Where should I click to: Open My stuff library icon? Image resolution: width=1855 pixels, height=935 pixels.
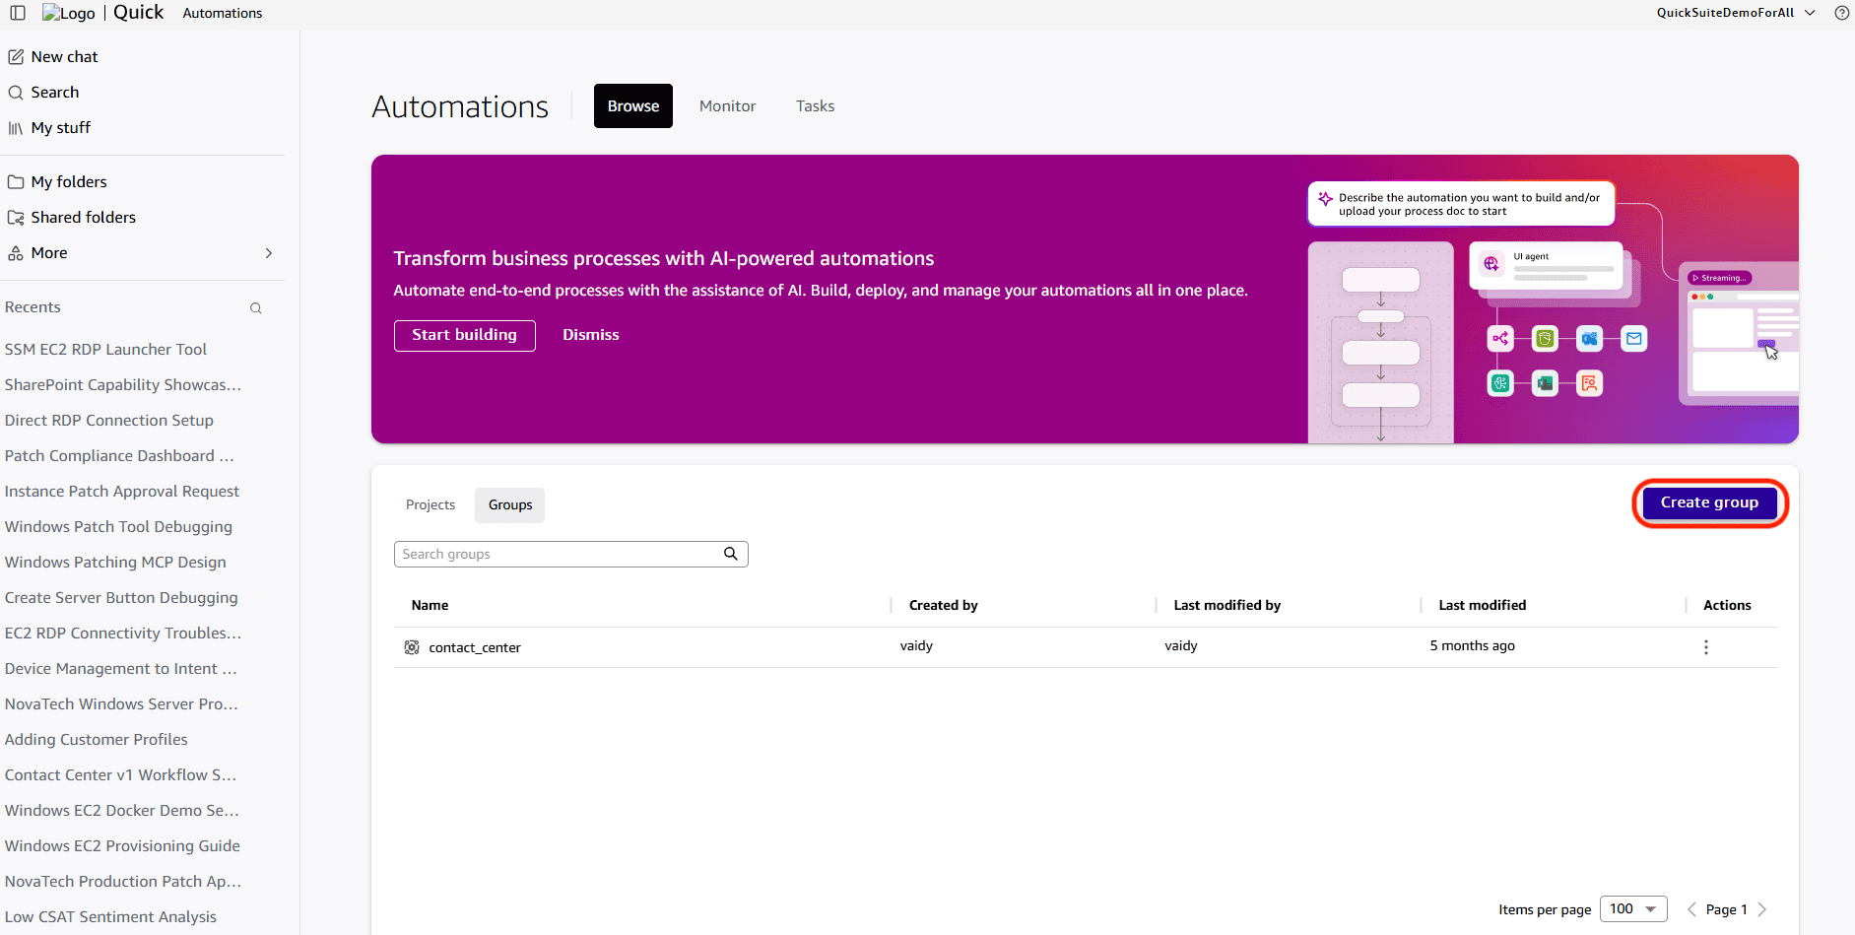16,128
